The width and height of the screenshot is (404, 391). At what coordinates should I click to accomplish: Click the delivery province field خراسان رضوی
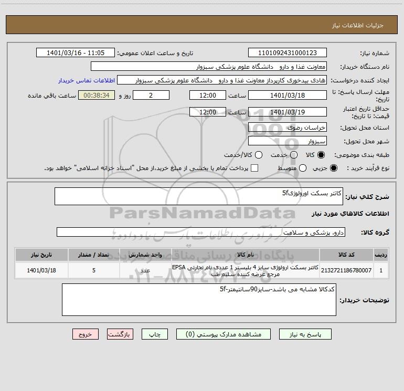tap(288, 128)
